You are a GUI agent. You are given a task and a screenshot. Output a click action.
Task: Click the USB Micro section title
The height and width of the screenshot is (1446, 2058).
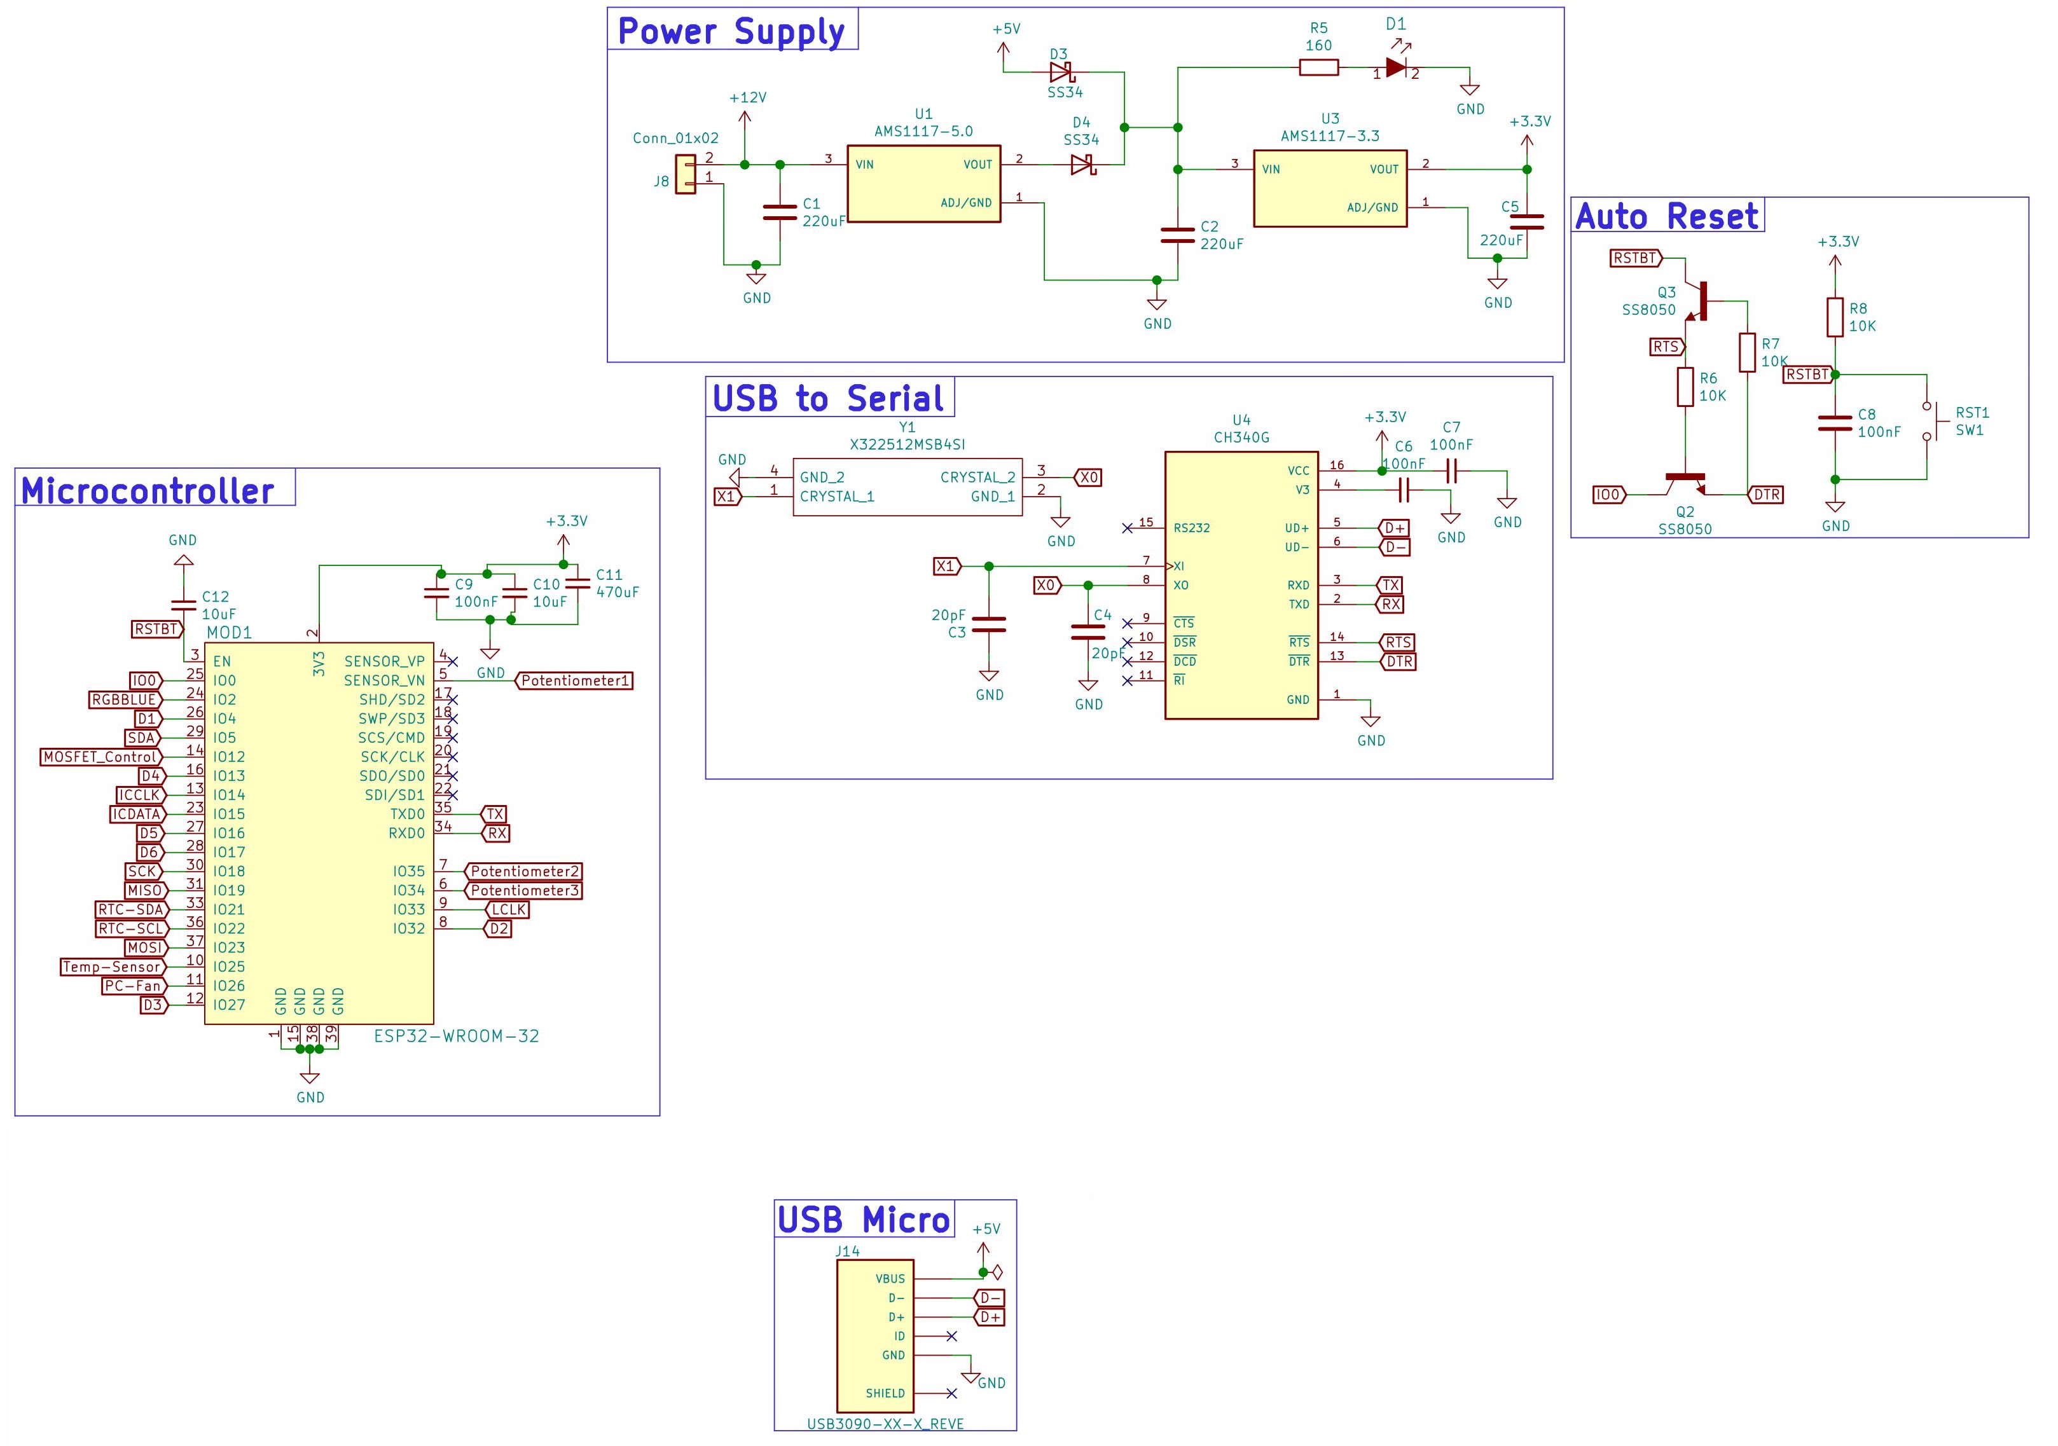[863, 1220]
